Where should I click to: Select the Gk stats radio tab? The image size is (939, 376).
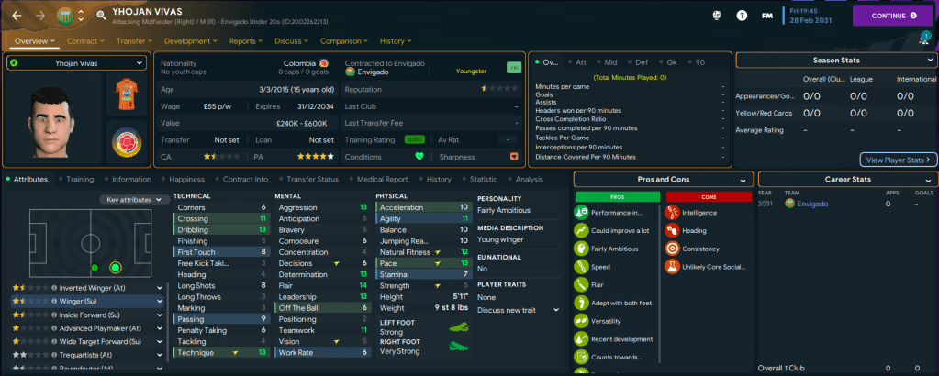click(x=669, y=62)
